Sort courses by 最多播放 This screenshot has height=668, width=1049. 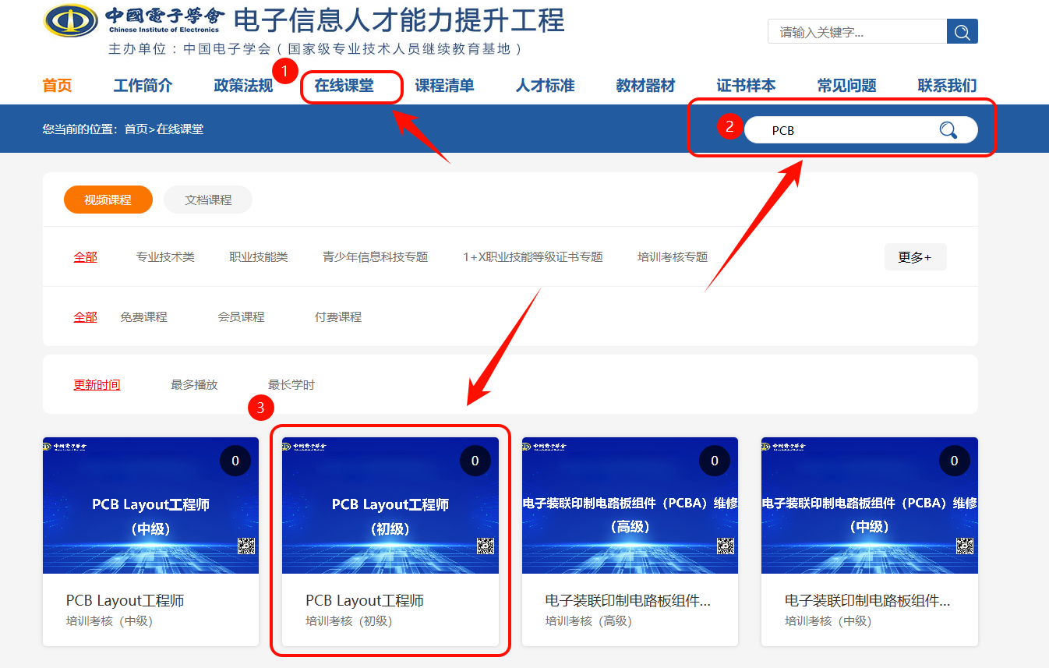[x=194, y=385]
